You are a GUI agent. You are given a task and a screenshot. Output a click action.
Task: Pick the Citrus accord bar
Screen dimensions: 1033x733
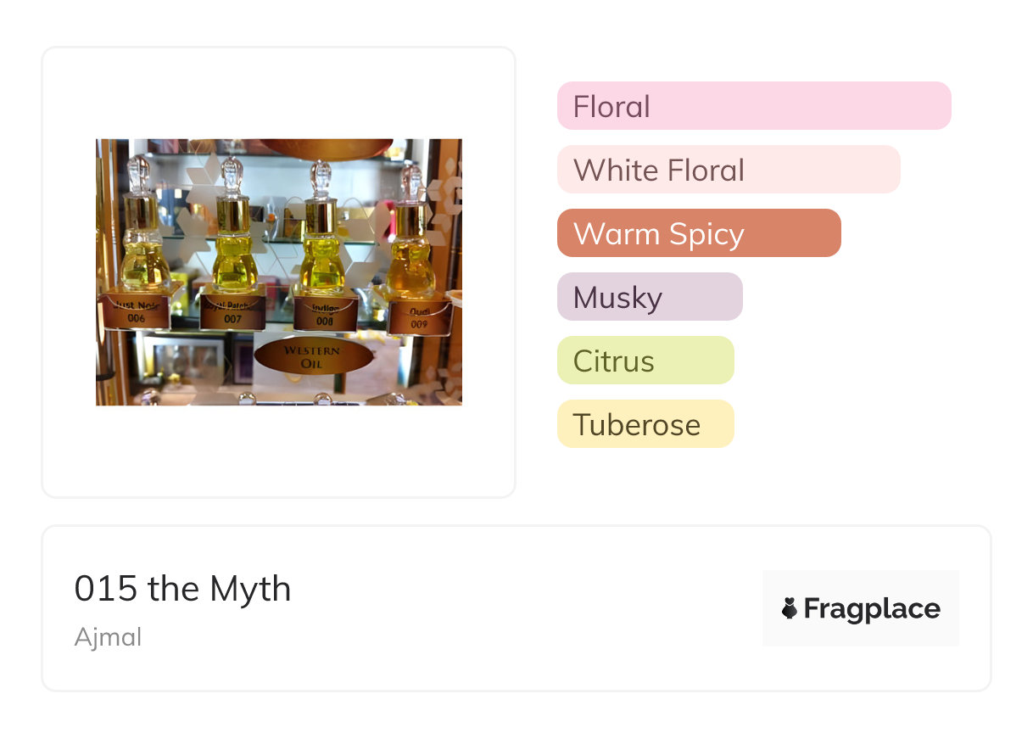[645, 361]
